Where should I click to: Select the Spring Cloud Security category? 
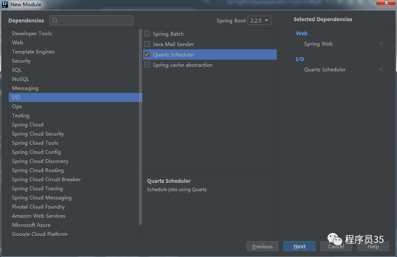click(74, 134)
